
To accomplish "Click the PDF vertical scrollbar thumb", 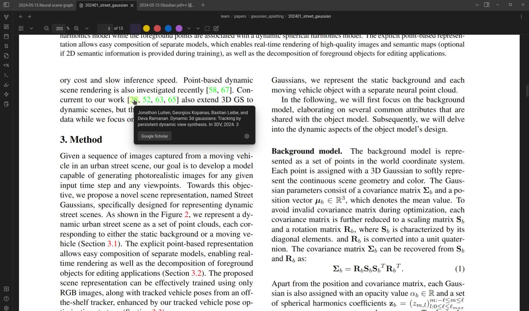I will tap(527, 91).
